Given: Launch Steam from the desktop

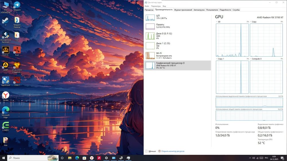Looking at the screenshot, I should [5, 21].
